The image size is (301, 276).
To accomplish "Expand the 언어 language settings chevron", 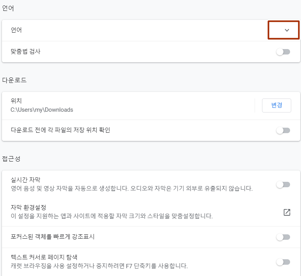I will [287, 30].
